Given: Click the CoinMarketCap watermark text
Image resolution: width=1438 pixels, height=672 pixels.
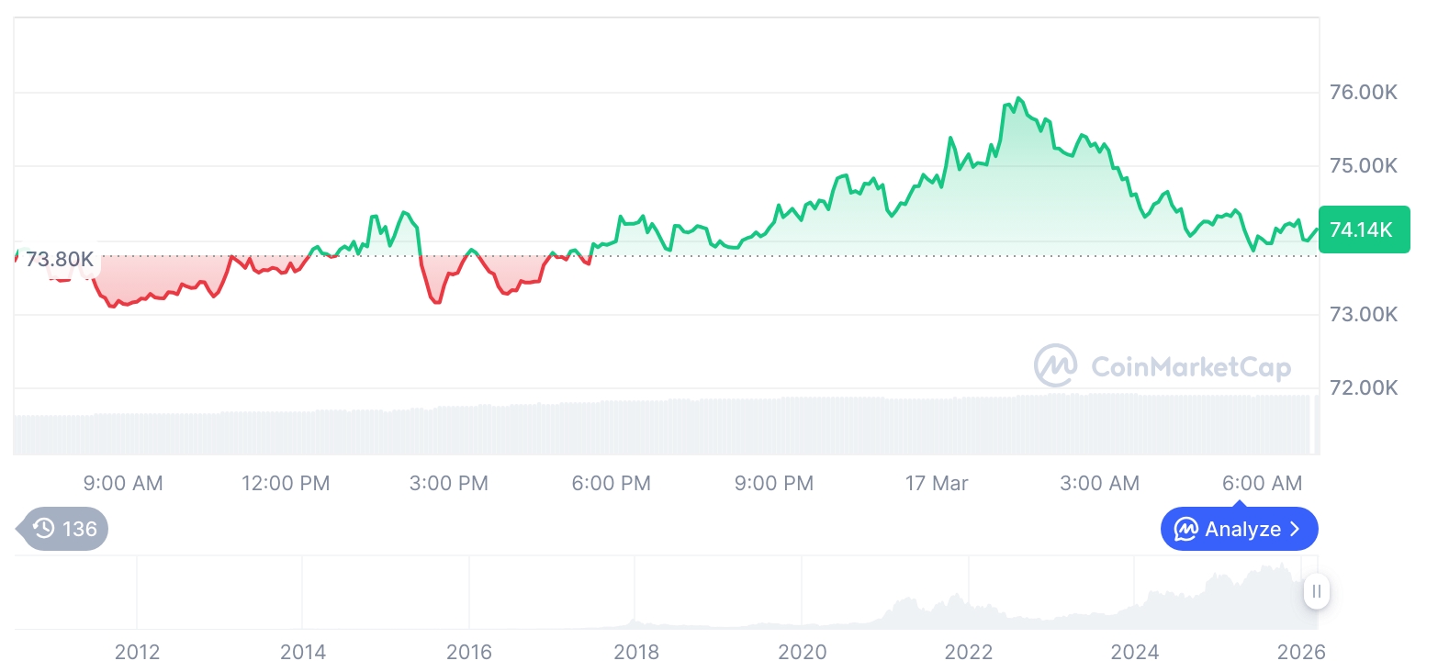Looking at the screenshot, I should (x=1191, y=367).
